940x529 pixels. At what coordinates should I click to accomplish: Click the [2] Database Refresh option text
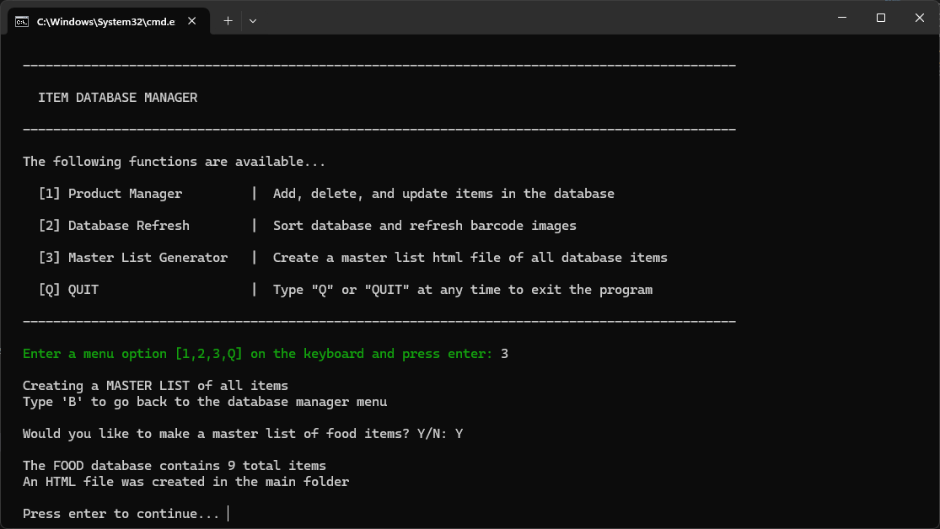click(114, 226)
